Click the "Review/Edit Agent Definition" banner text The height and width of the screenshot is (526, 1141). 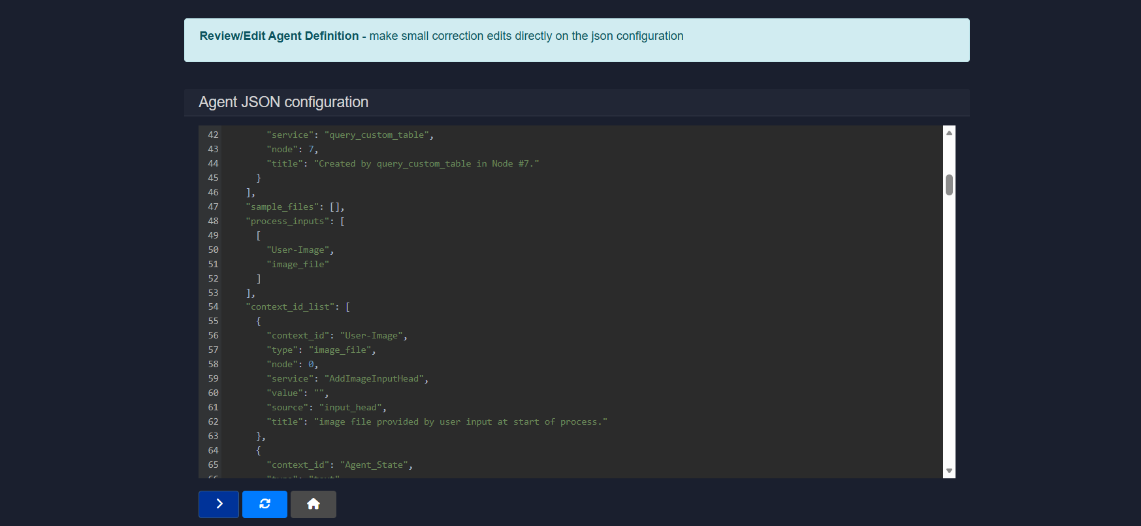(x=279, y=36)
